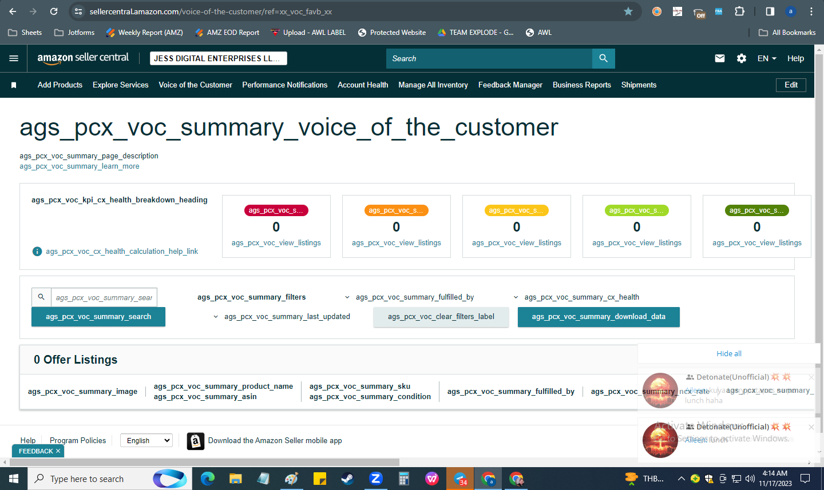
Task: Open the FBA extension icon
Action: (x=719, y=11)
